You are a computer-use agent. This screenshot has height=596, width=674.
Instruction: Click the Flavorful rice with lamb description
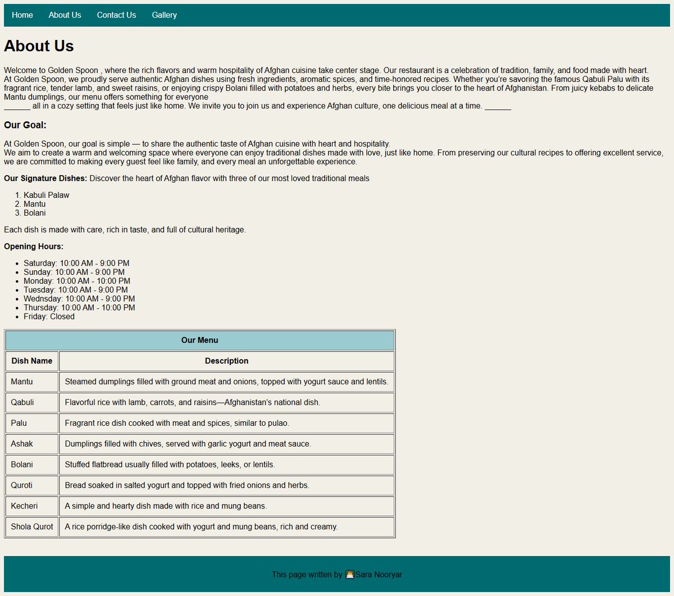coord(227,403)
